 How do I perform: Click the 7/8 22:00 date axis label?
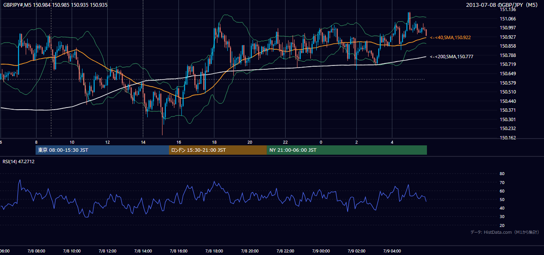[x=285, y=251]
